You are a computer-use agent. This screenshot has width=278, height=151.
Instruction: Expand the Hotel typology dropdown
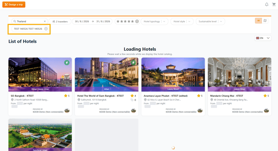pyautogui.click(x=154, y=22)
